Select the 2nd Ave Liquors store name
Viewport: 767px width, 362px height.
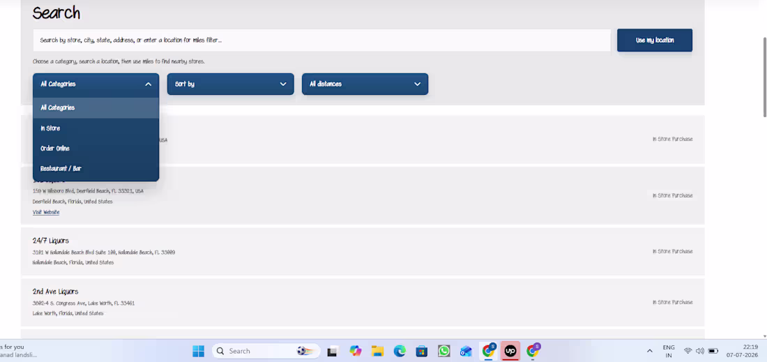point(55,292)
